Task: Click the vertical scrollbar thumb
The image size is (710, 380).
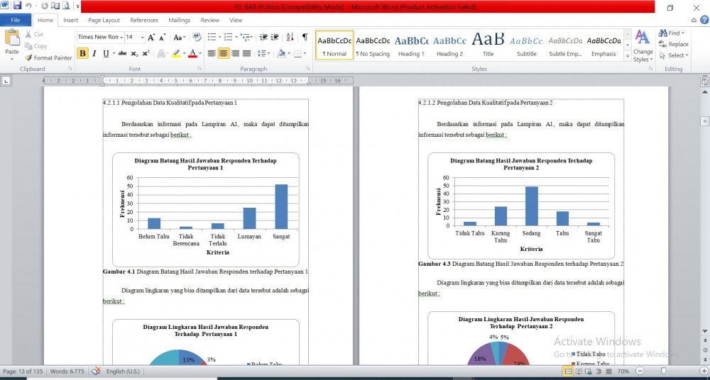Action: click(x=704, y=121)
